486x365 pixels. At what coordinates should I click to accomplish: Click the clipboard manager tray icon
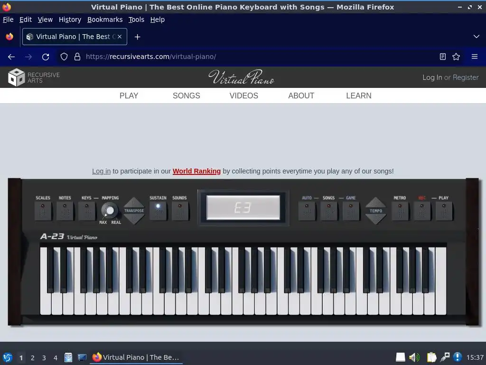coord(431,357)
